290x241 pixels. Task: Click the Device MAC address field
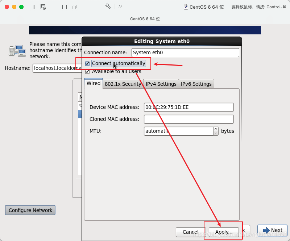188,107
